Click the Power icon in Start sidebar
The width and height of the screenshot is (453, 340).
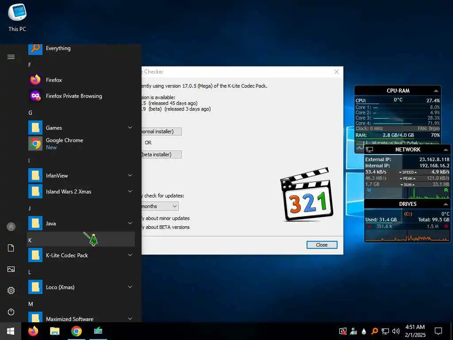click(11, 312)
